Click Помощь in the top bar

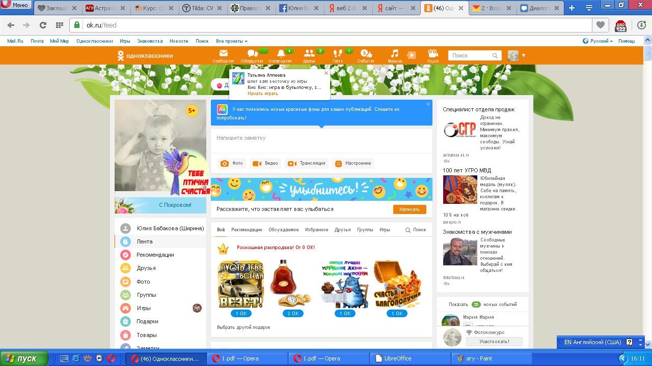pyautogui.click(x=627, y=41)
